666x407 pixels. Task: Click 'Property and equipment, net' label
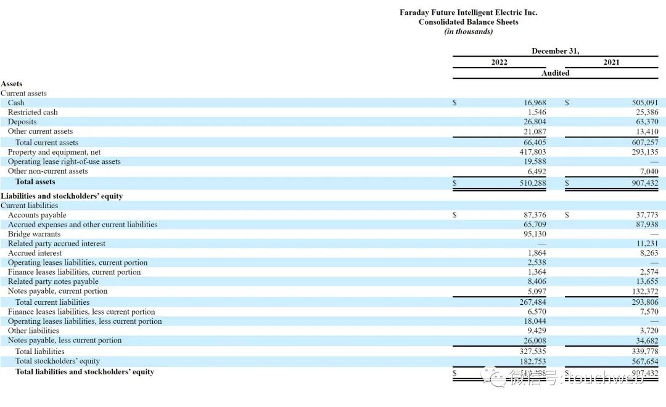(54, 151)
